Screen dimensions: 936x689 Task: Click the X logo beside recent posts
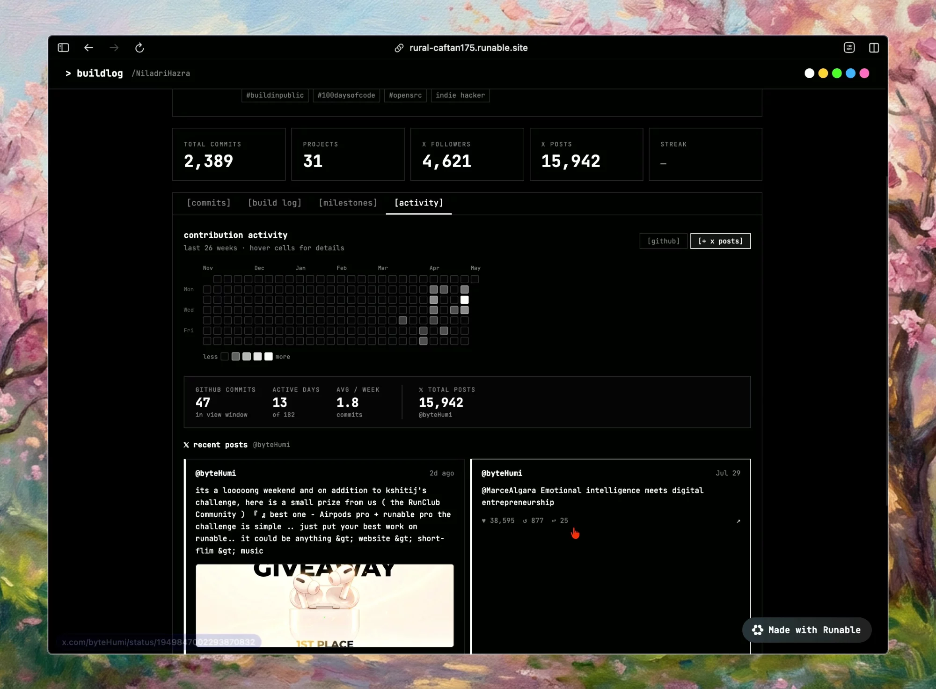click(186, 445)
